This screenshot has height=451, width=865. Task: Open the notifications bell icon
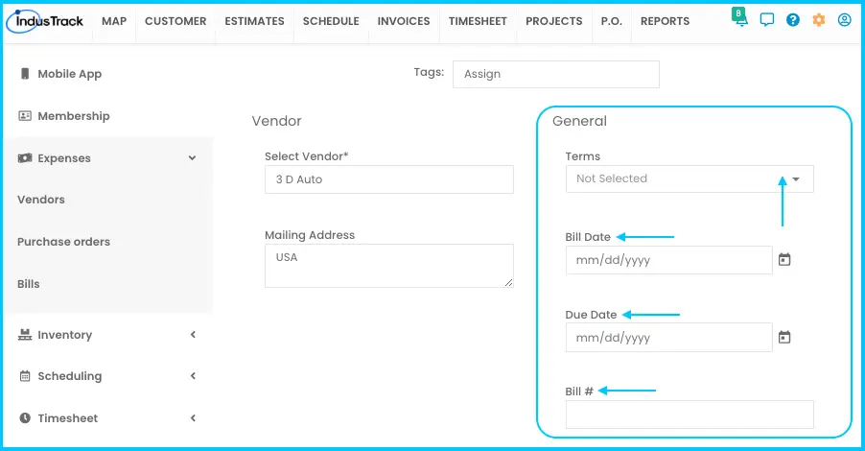pyautogui.click(x=740, y=18)
